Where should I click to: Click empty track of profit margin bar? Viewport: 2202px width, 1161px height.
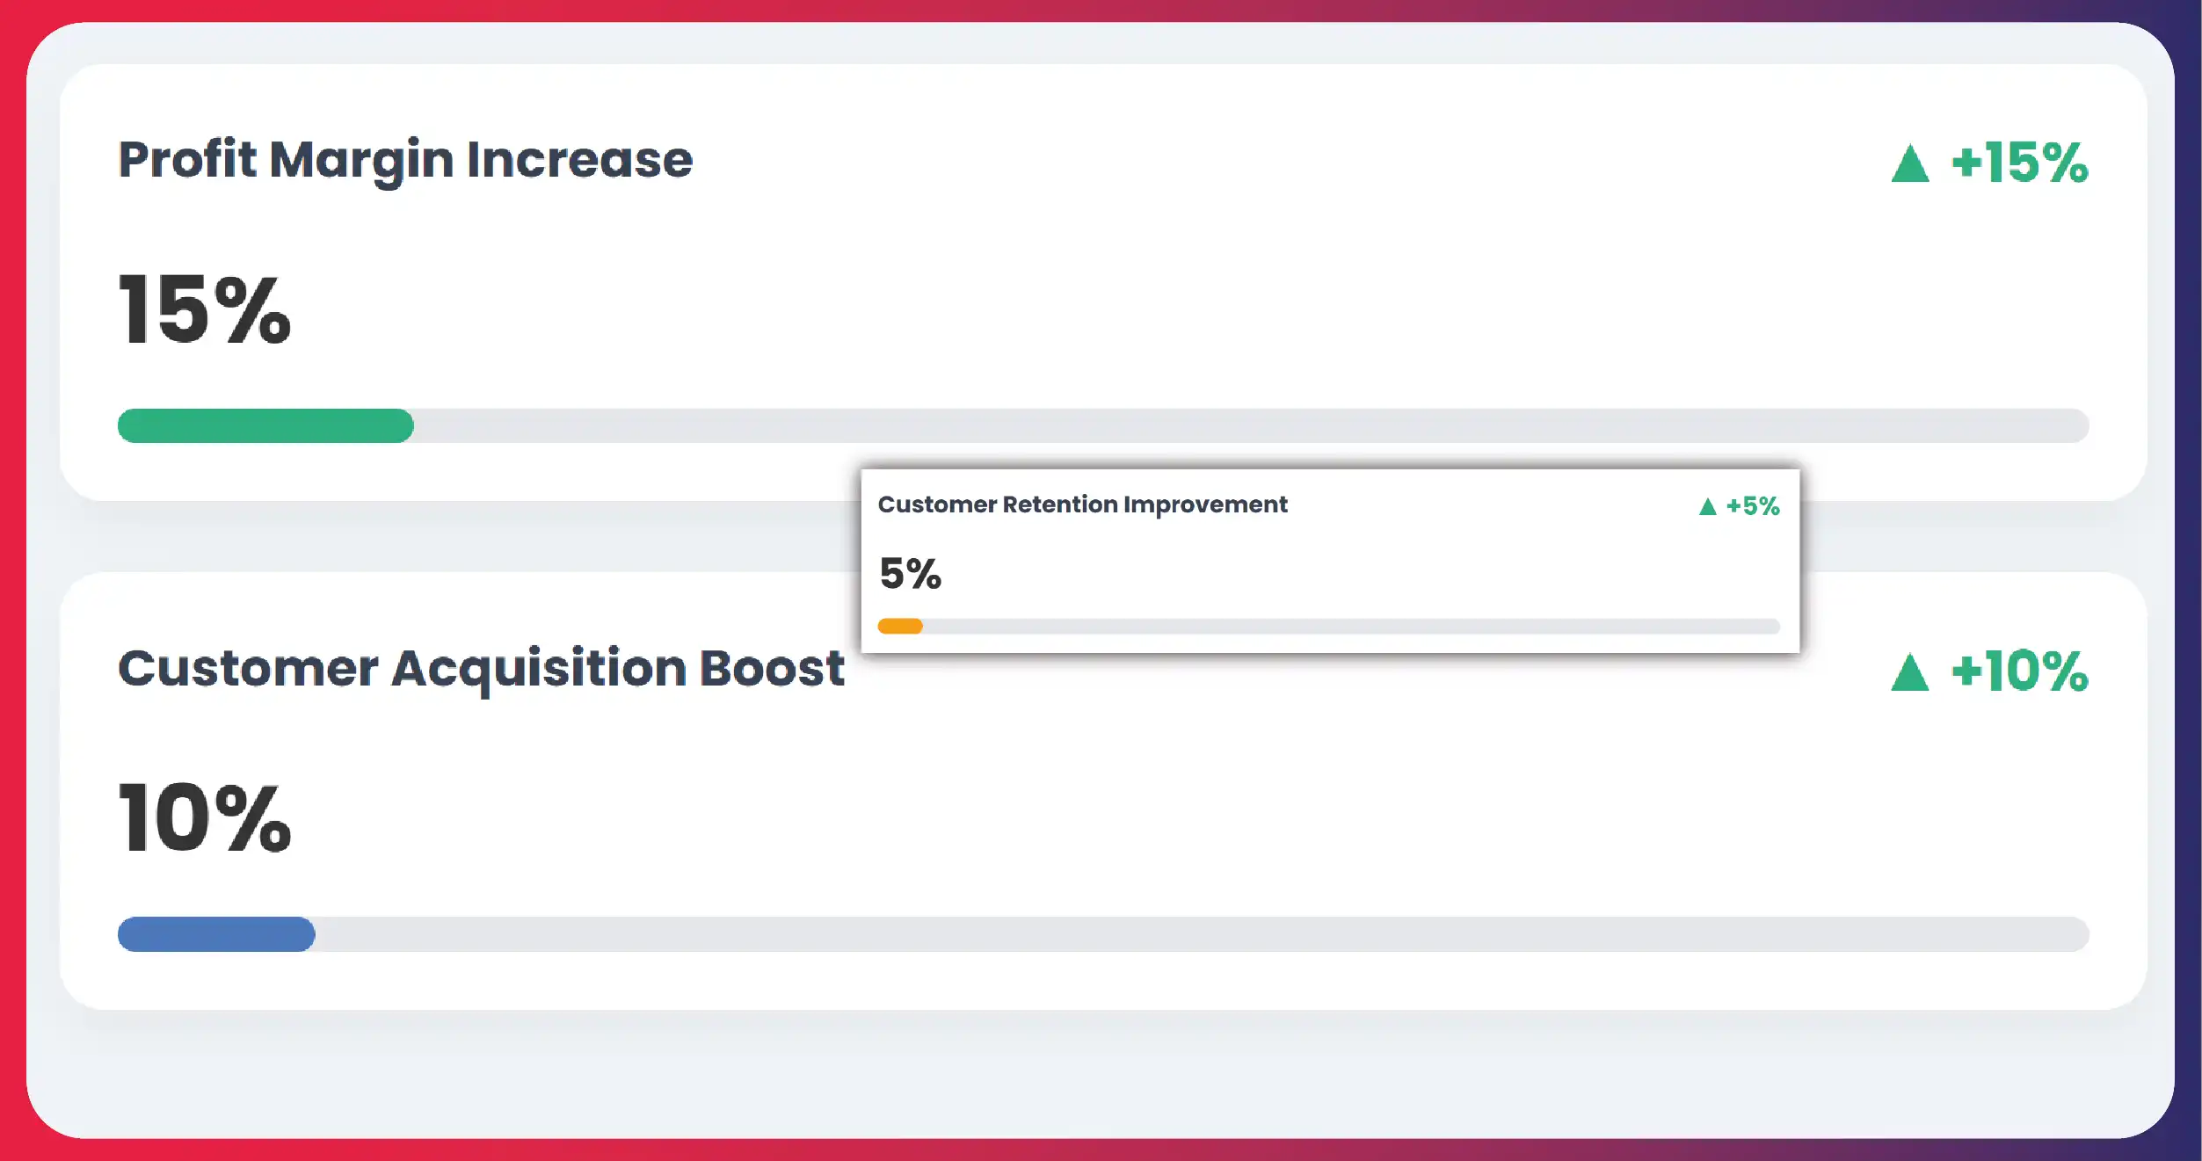(1231, 426)
